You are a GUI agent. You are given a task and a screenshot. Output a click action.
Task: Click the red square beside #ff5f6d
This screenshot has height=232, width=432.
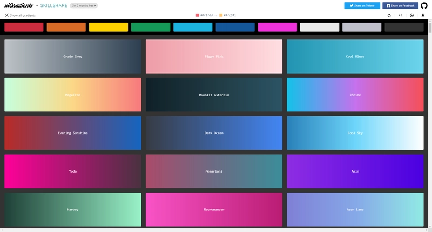(x=198, y=15)
